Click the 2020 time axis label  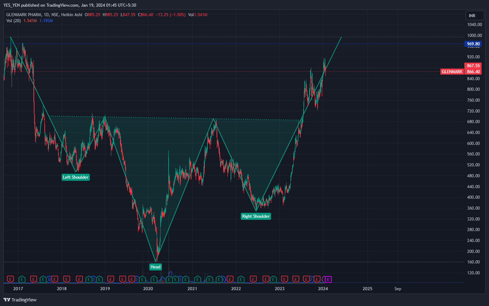(x=148, y=289)
